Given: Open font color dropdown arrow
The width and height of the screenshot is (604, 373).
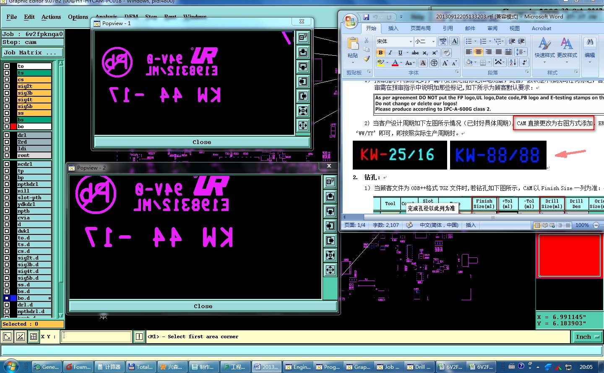Looking at the screenshot, I should click(x=402, y=63).
